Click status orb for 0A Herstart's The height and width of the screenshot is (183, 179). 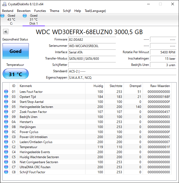pos(6,122)
